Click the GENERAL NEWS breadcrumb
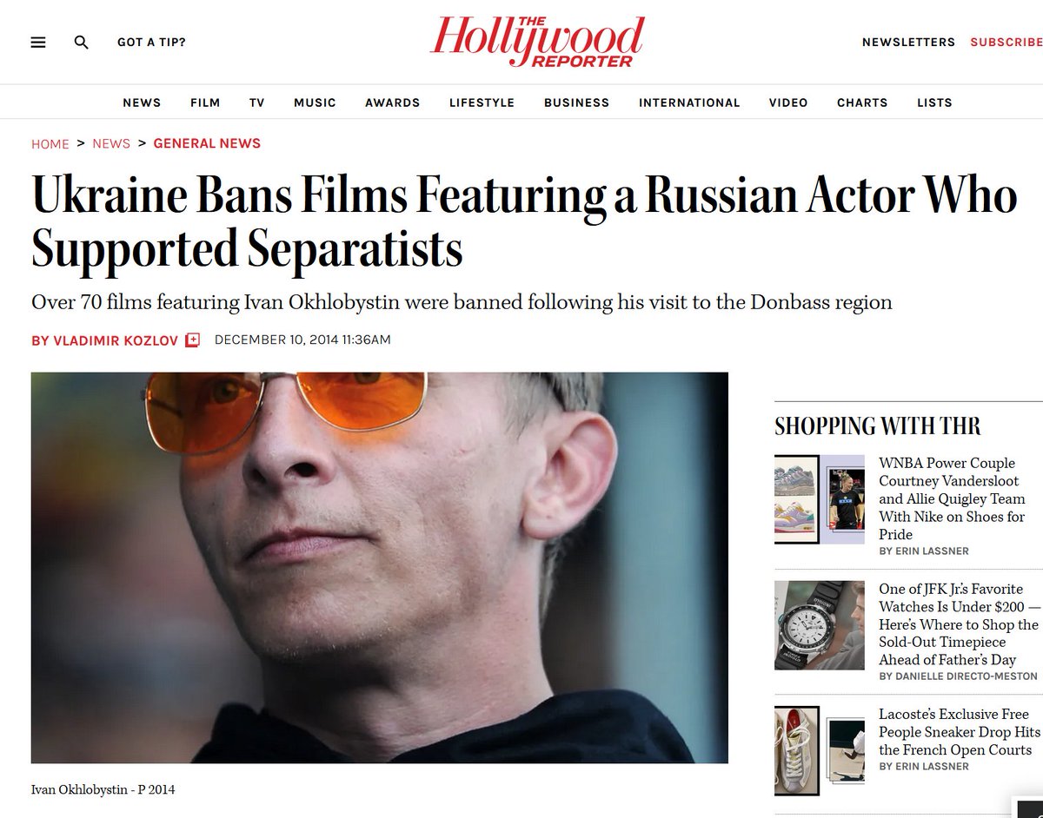This screenshot has width=1043, height=818. point(207,143)
